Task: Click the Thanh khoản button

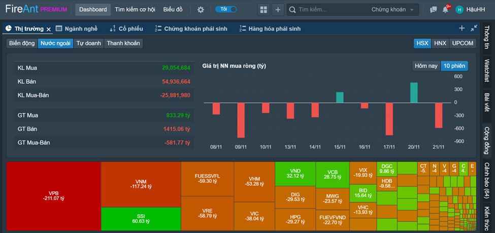Action: (123, 43)
